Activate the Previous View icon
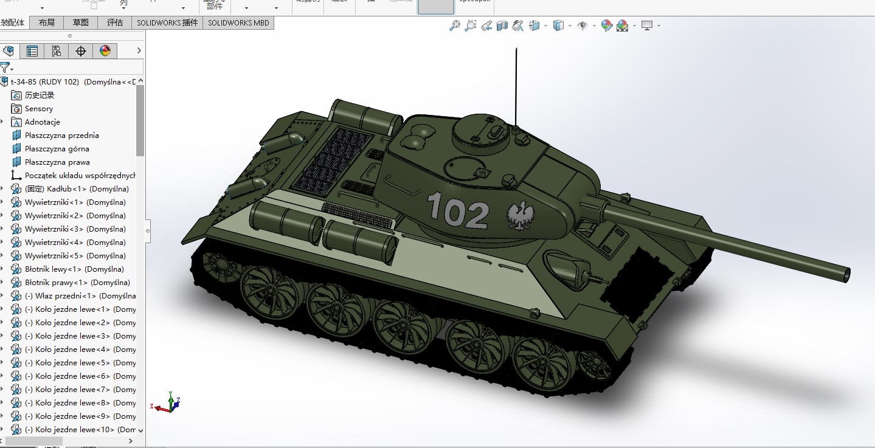 click(486, 26)
